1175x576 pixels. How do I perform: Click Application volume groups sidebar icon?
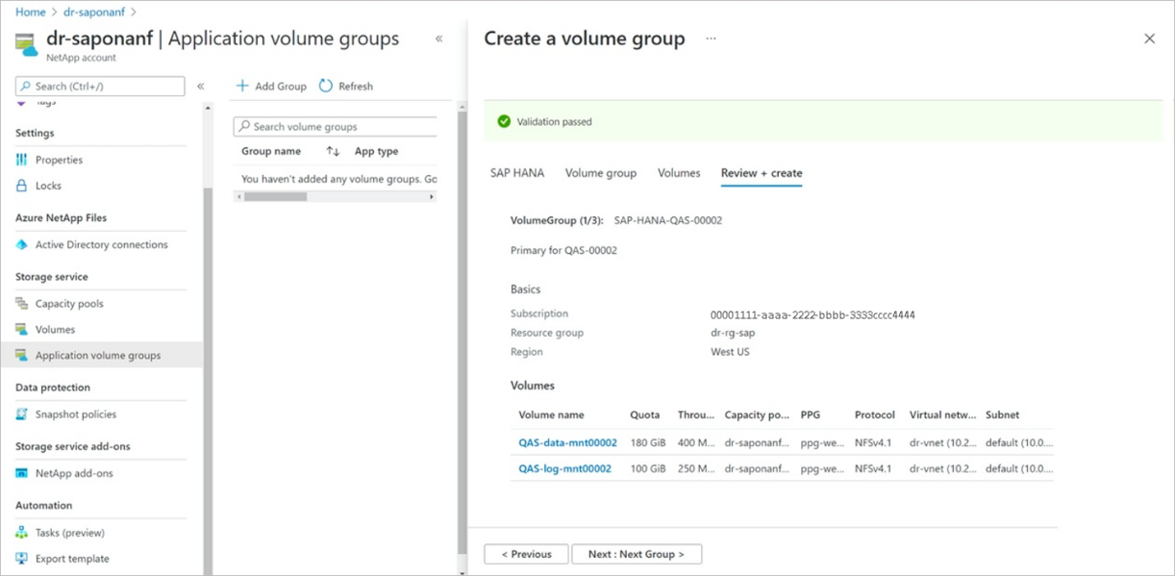(x=22, y=355)
